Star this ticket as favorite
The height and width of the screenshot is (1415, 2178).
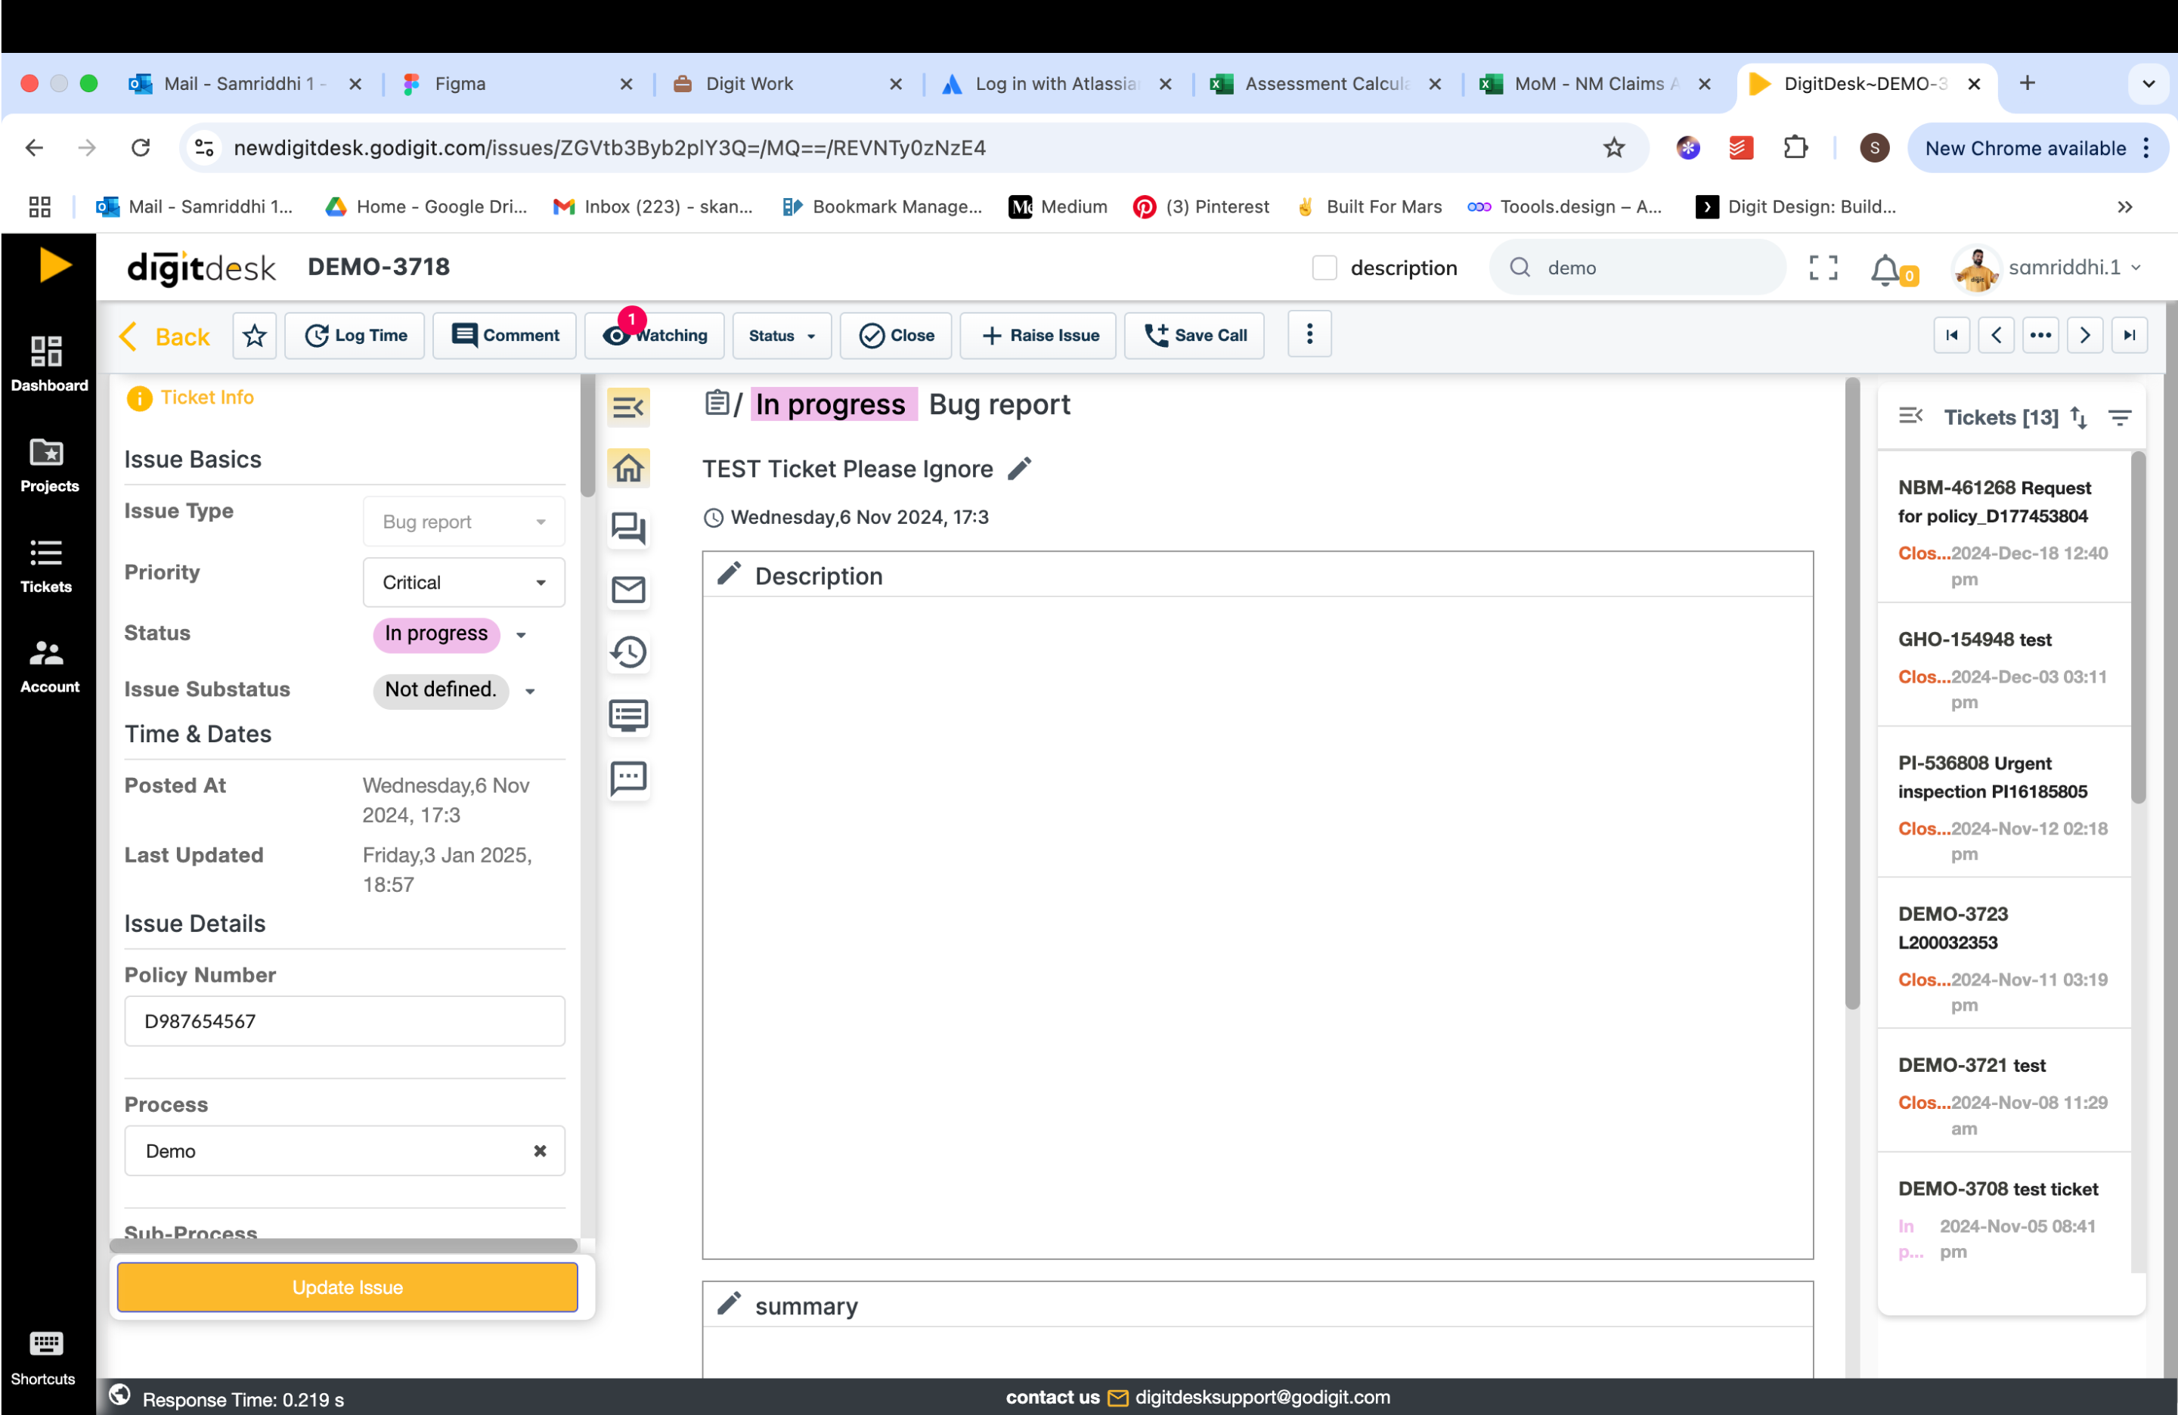tap(255, 335)
